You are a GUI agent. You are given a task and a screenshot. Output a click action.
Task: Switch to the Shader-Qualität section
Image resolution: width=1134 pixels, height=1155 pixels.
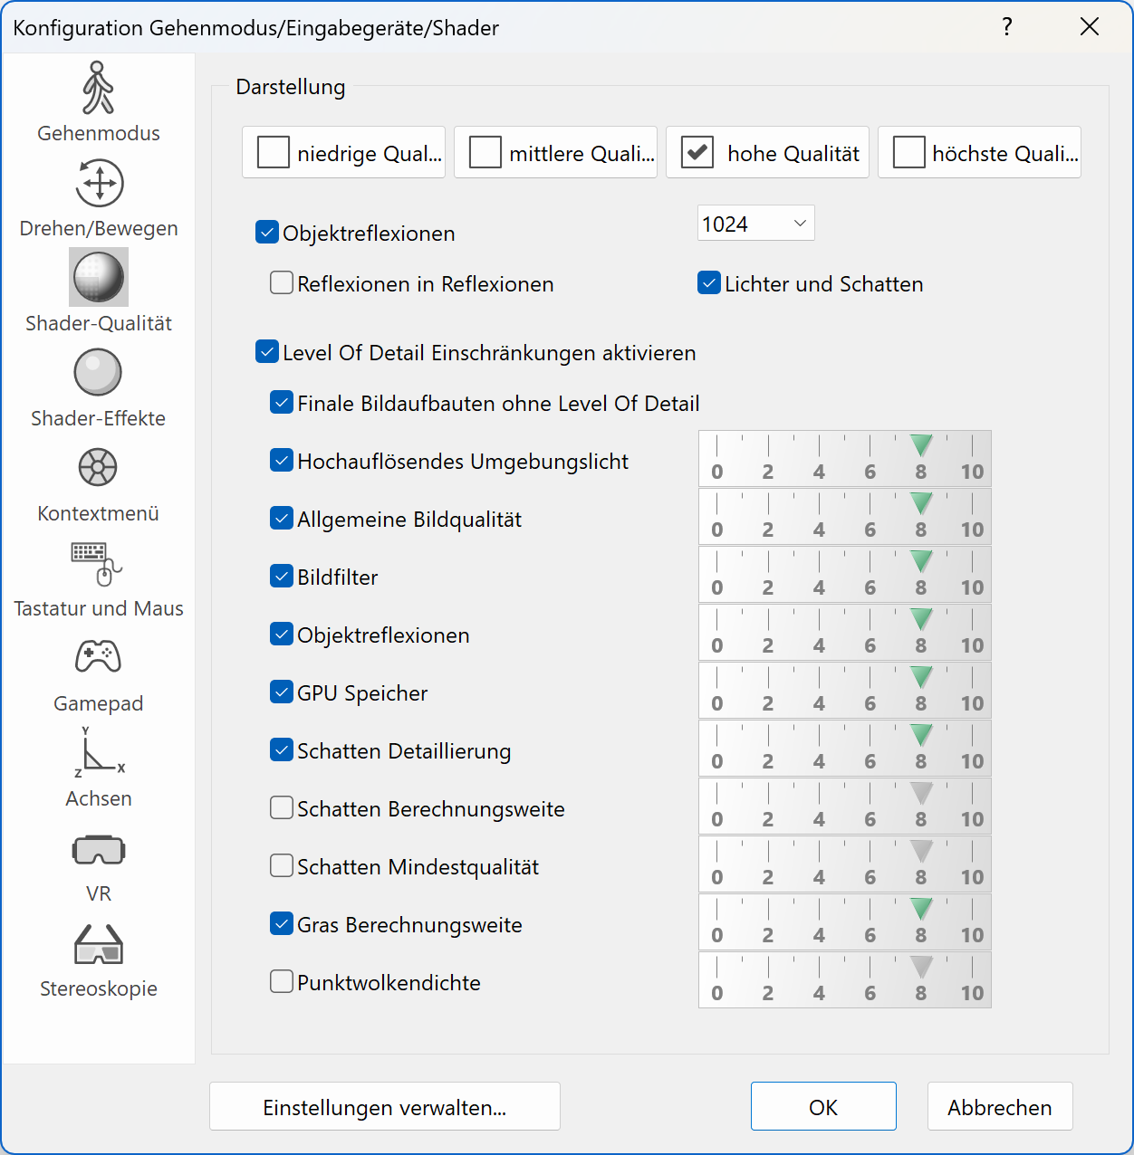click(x=99, y=278)
